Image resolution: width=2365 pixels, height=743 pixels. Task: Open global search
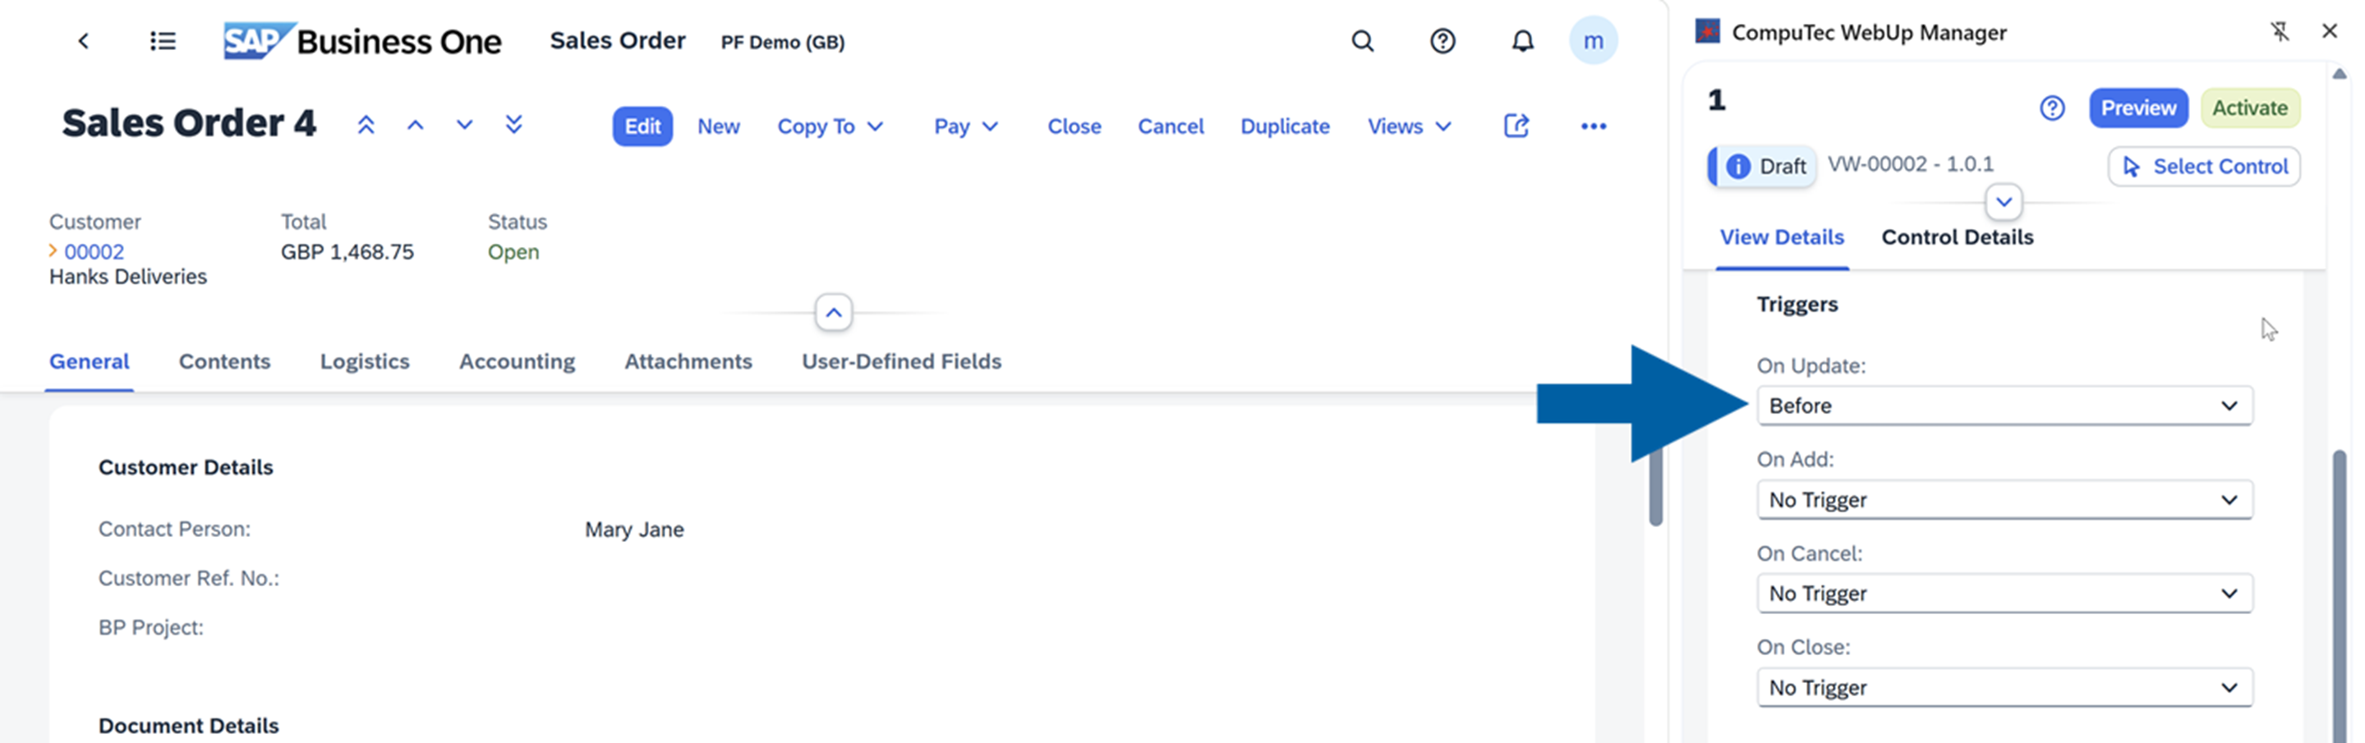click(x=1363, y=41)
